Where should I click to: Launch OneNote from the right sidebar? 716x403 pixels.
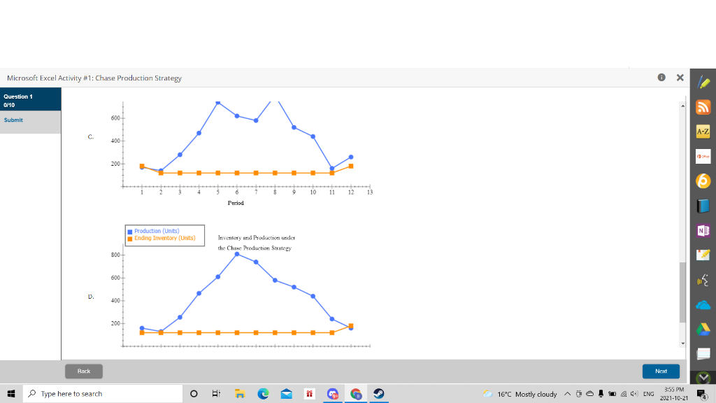pos(703,229)
